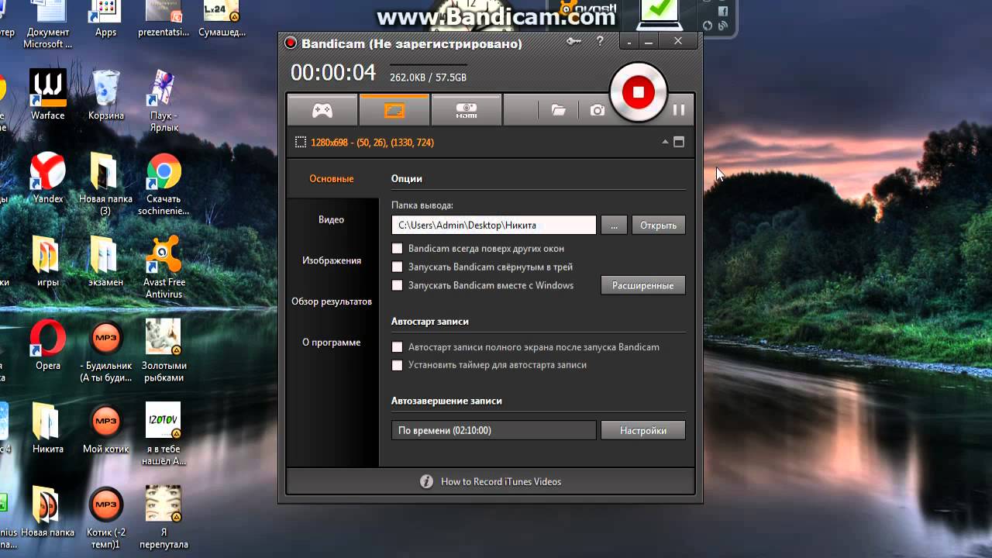Select the Новая папка (3) folder

click(106, 184)
